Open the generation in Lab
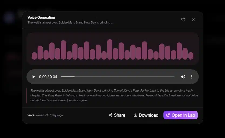Viewport: 225px width, 138px height. (180, 115)
